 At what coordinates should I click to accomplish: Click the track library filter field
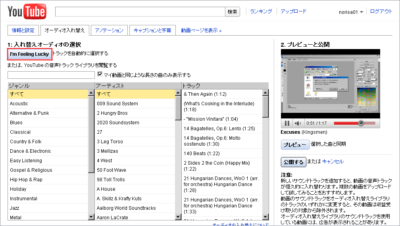[51, 75]
